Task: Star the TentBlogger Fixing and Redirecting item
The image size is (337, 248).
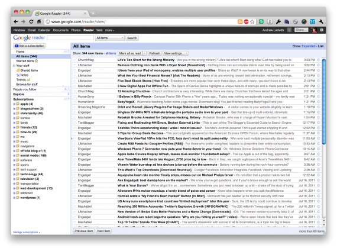Action: tap(75, 123)
